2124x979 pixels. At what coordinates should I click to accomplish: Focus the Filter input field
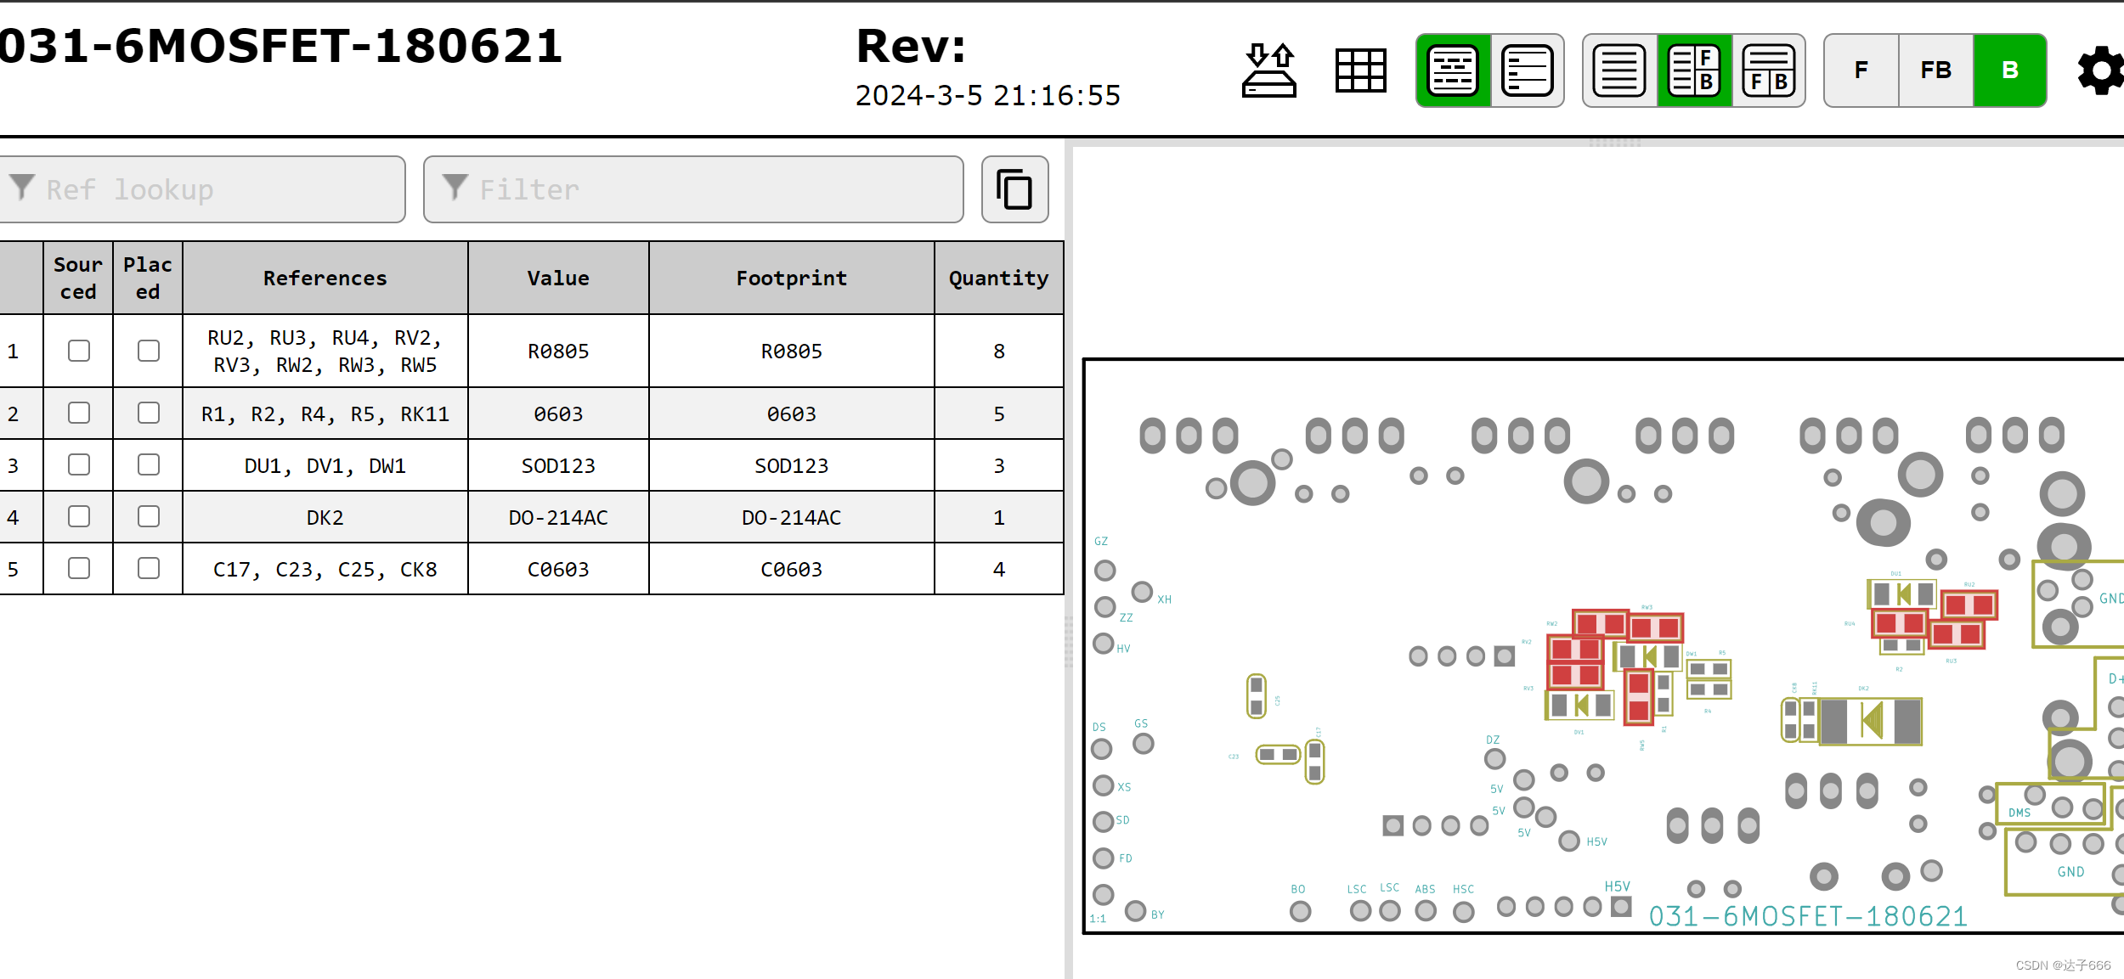click(693, 189)
